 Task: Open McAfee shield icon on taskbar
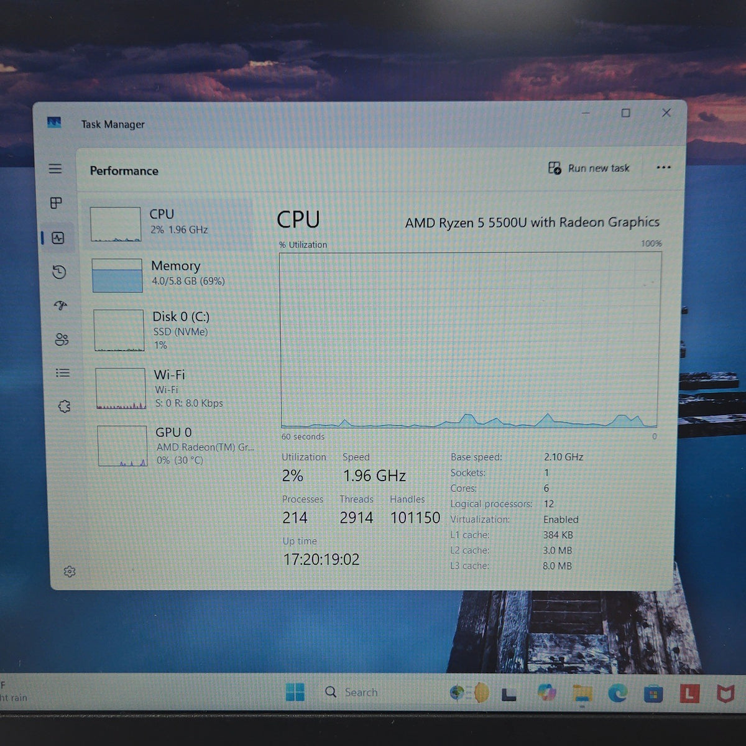[x=725, y=694]
